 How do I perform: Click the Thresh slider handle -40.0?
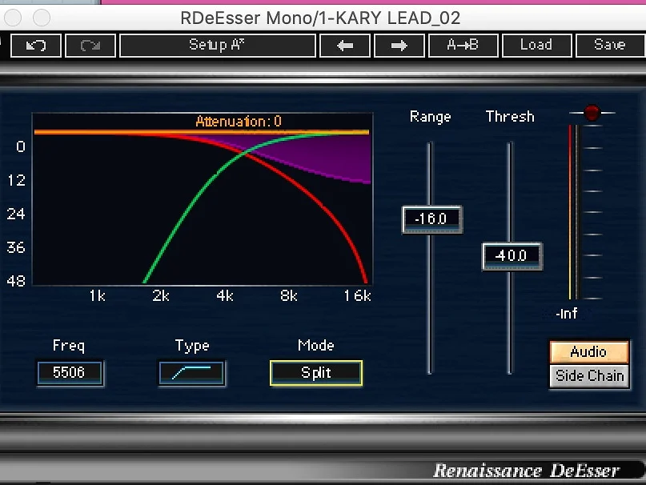(512, 256)
